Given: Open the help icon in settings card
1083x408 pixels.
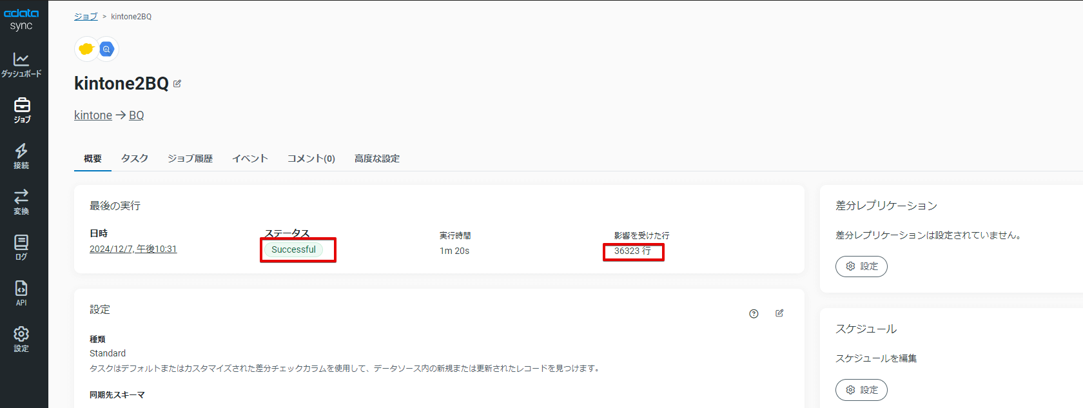Looking at the screenshot, I should [x=754, y=314].
